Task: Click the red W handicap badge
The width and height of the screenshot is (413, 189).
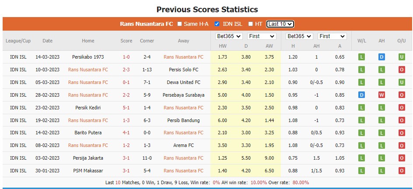Action: (x=381, y=95)
